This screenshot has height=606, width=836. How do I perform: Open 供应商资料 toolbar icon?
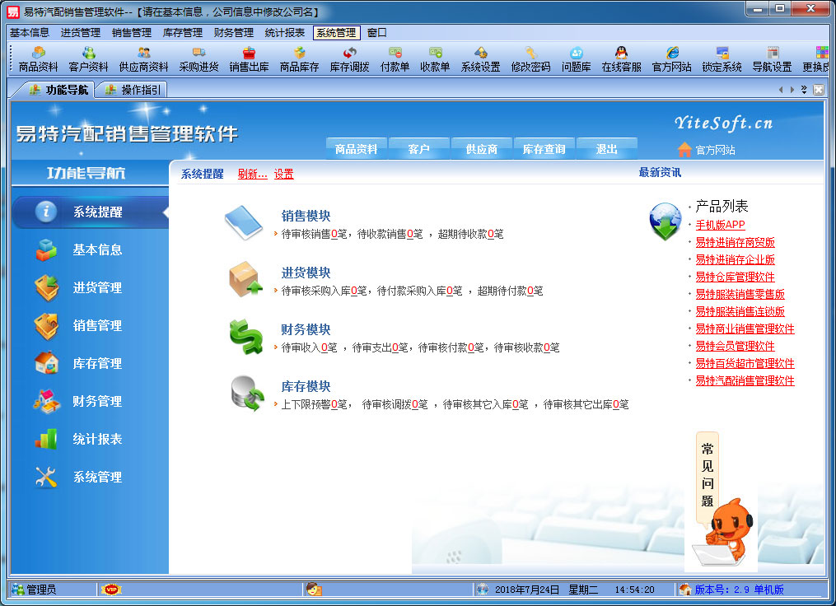point(144,59)
